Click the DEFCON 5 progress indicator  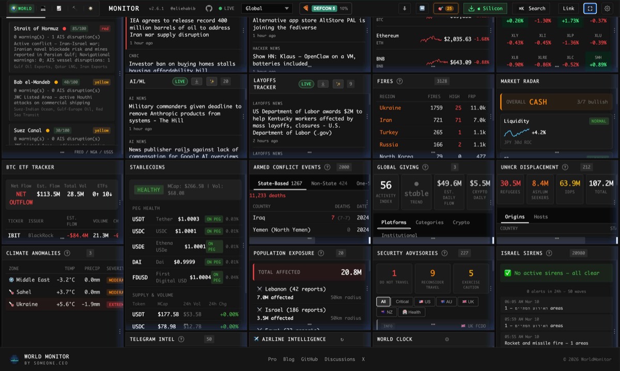(323, 8)
